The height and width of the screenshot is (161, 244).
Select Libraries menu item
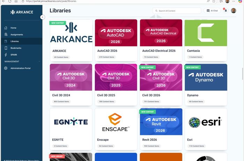tap(22, 41)
